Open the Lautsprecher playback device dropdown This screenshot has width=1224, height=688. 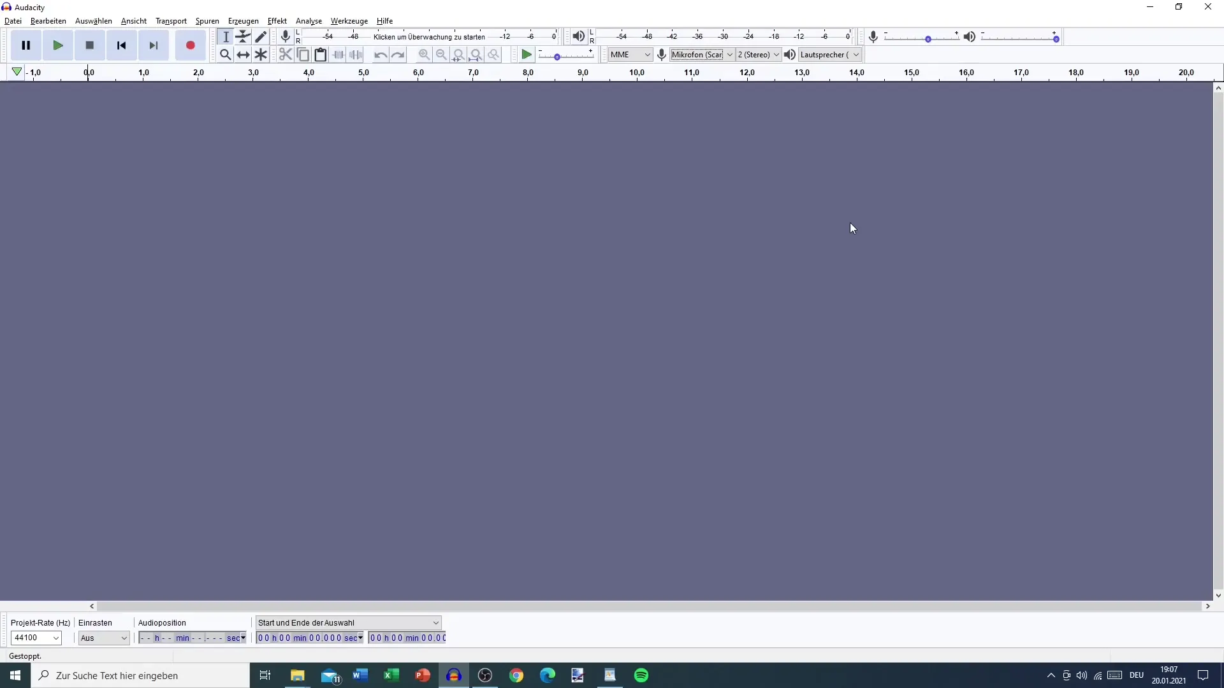point(830,55)
